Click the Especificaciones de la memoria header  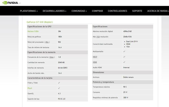[57, 52]
